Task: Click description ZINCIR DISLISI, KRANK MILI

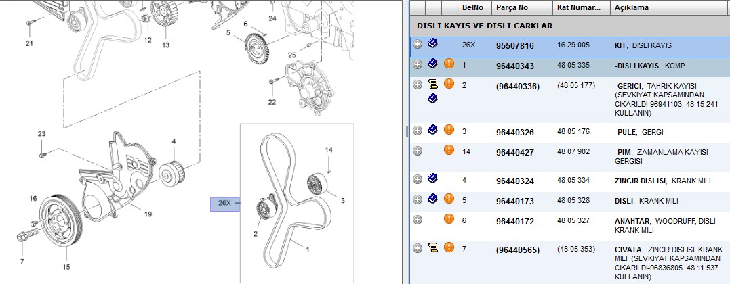Action: (x=662, y=181)
